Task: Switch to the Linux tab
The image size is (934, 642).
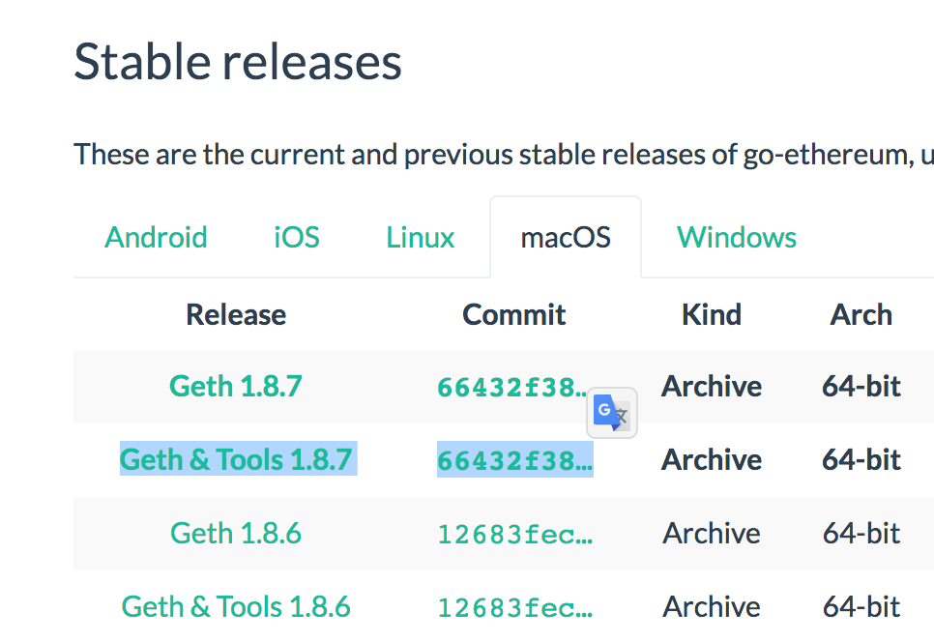Action: 420,237
